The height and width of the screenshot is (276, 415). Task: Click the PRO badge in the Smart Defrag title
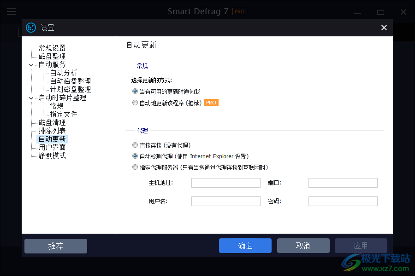click(x=239, y=11)
